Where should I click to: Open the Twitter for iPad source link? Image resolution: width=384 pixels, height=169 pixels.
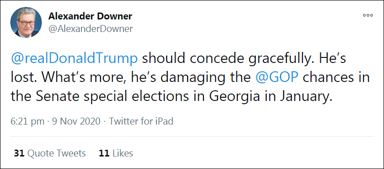(141, 121)
